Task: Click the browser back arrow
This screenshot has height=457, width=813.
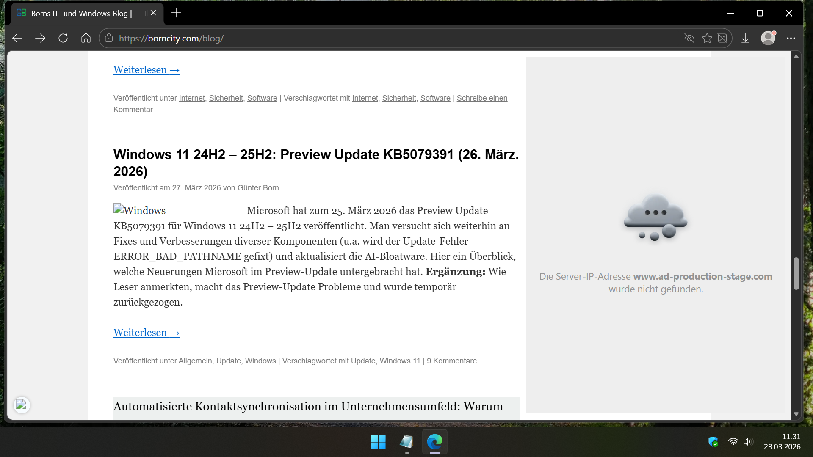Action: pos(17,39)
